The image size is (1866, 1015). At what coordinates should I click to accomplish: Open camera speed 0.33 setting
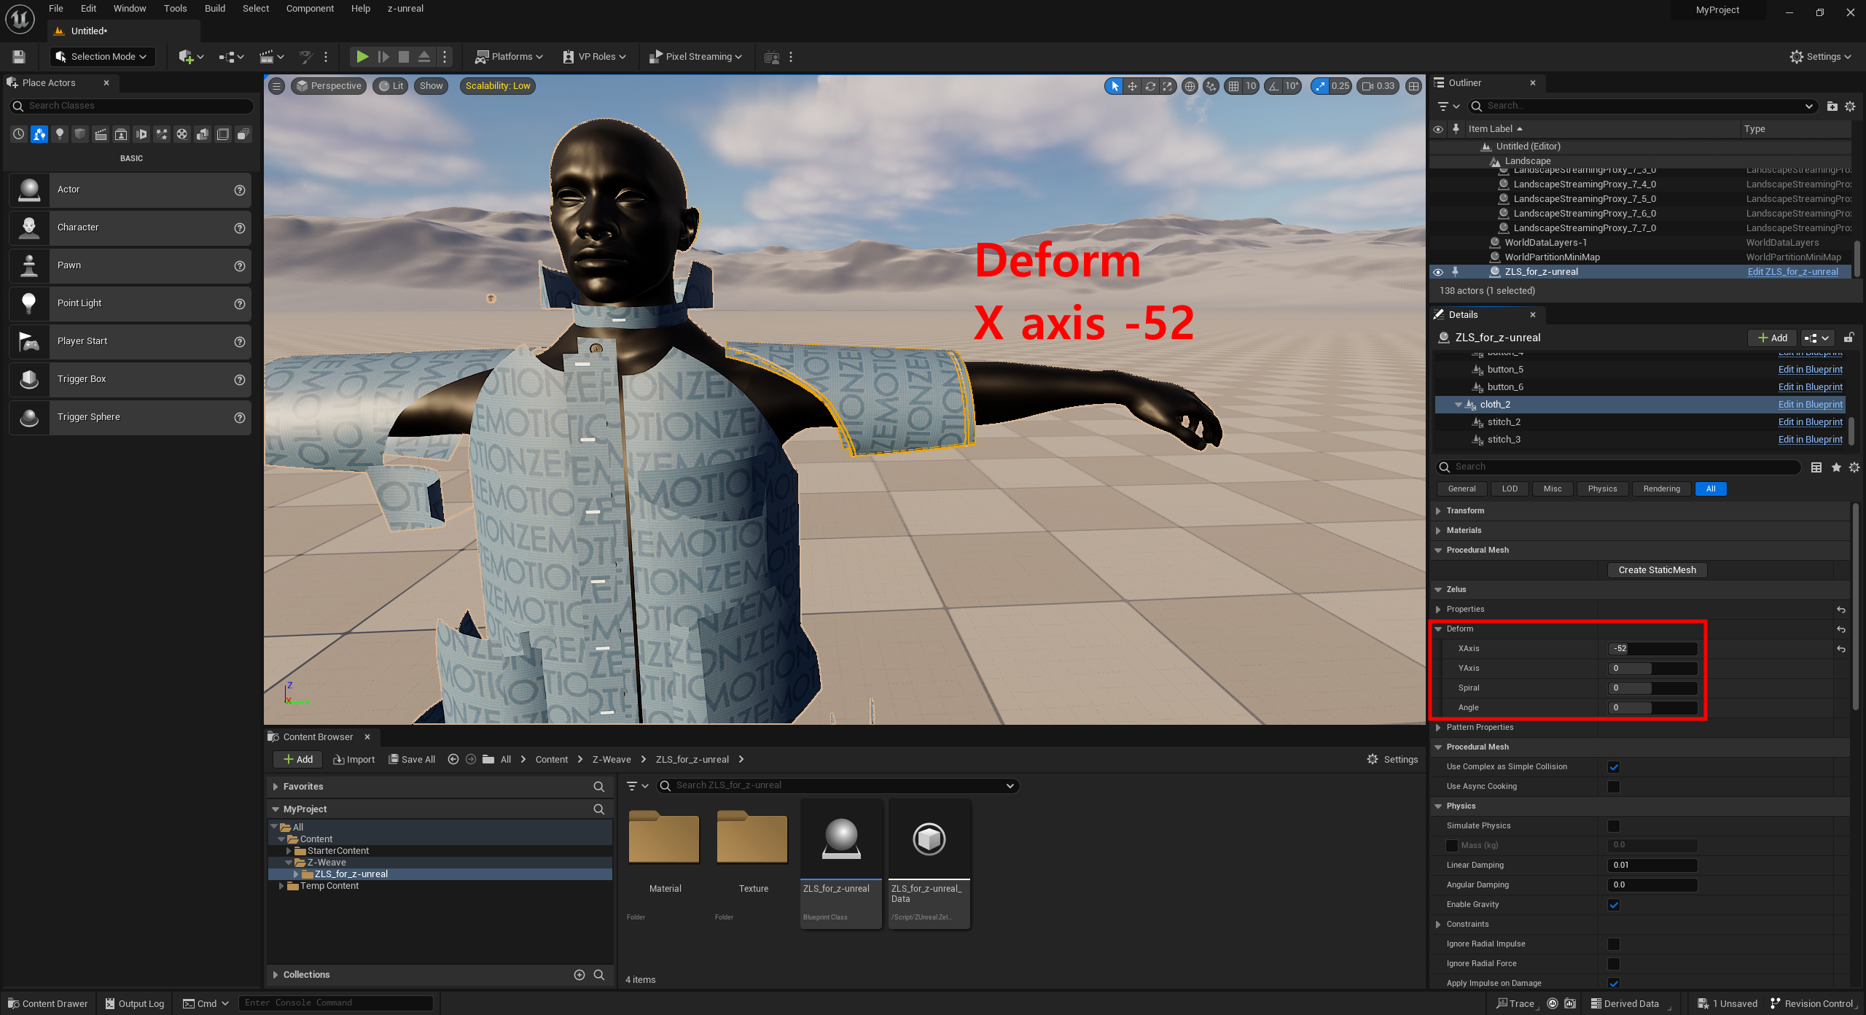click(1378, 86)
